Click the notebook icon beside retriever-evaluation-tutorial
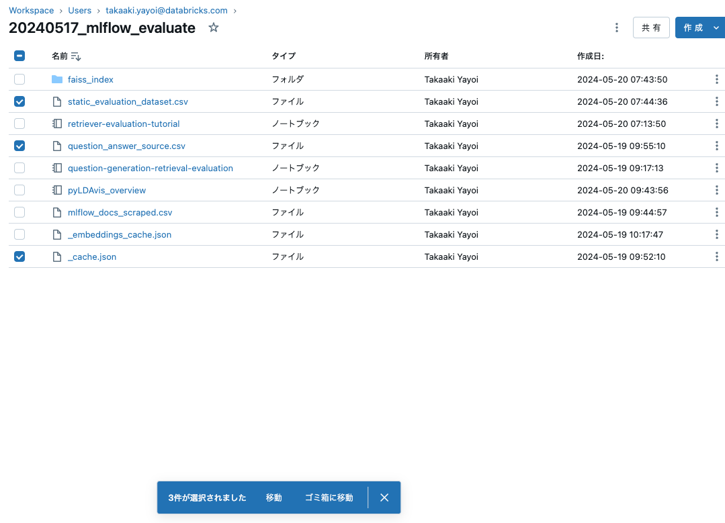Screen dimensions: 725x523 pyautogui.click(x=57, y=124)
